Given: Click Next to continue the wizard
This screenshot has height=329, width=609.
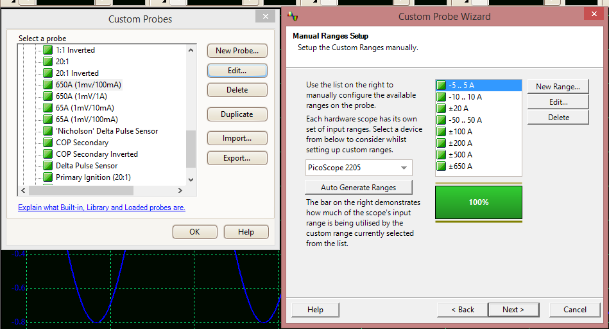Looking at the screenshot, I should pyautogui.click(x=513, y=310).
